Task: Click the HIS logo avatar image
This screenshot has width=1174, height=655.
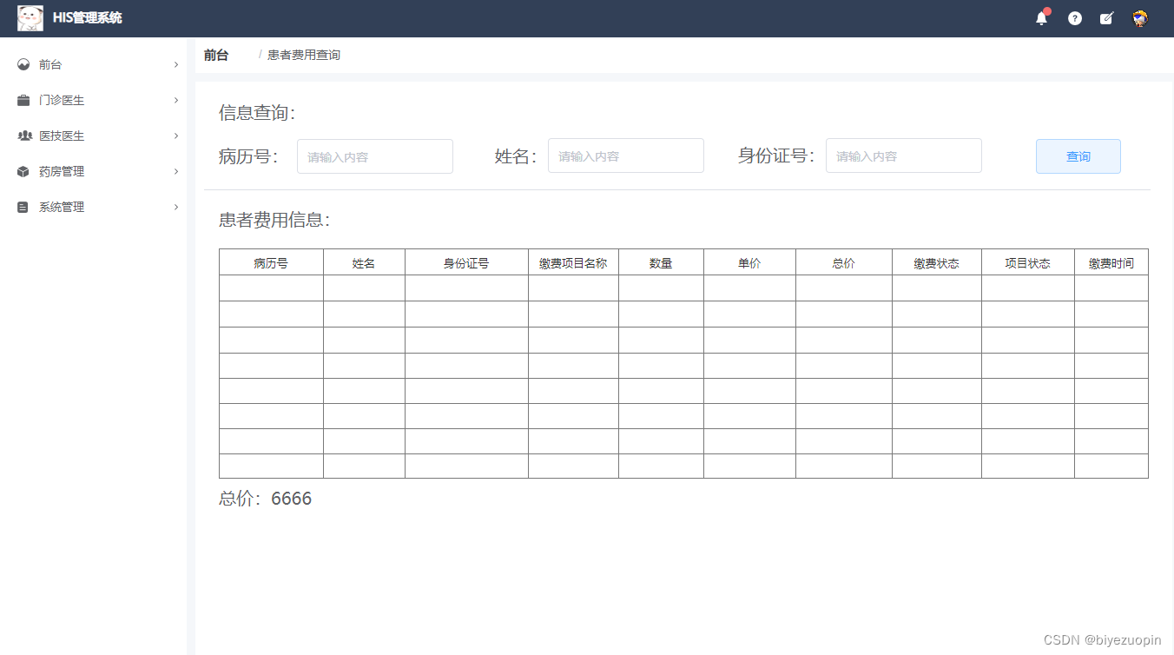Action: click(x=30, y=17)
